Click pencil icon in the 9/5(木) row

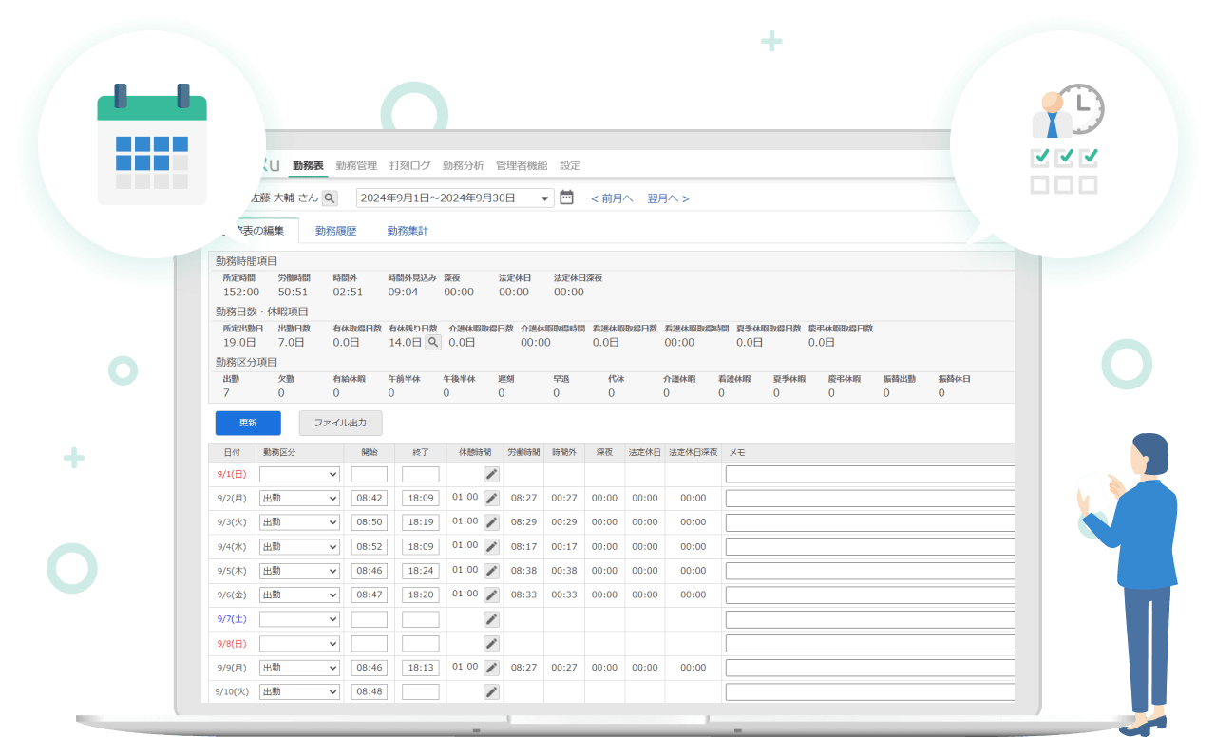tap(491, 571)
